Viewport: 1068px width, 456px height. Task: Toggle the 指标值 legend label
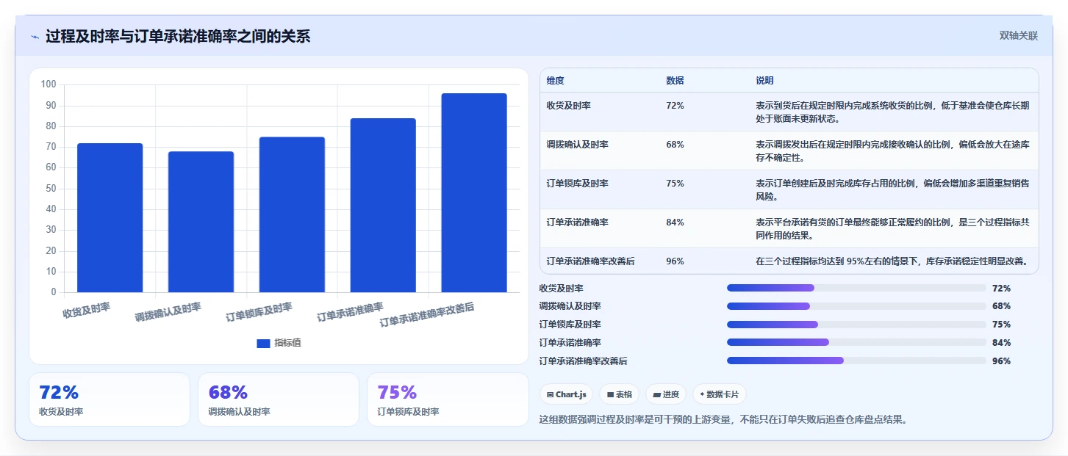pos(287,343)
